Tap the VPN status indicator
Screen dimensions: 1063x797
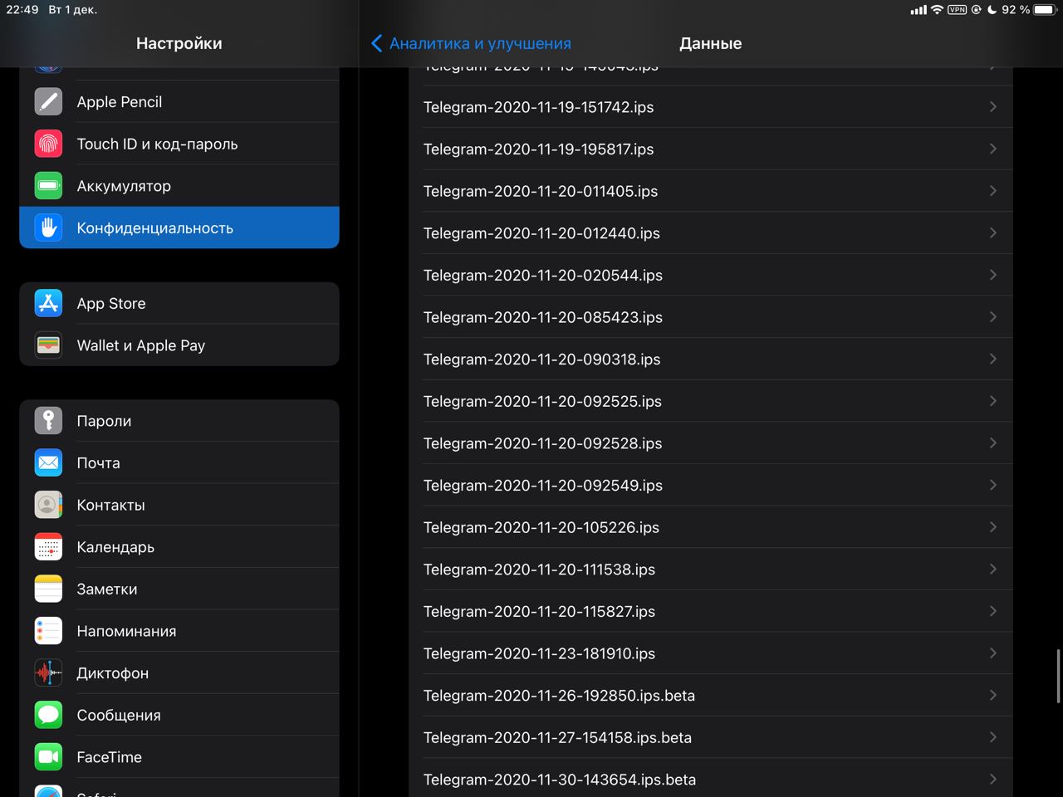tap(958, 10)
